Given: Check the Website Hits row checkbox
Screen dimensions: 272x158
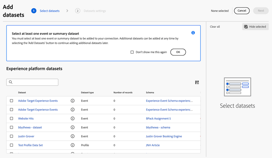Looking at the screenshot, I should point(12,118).
